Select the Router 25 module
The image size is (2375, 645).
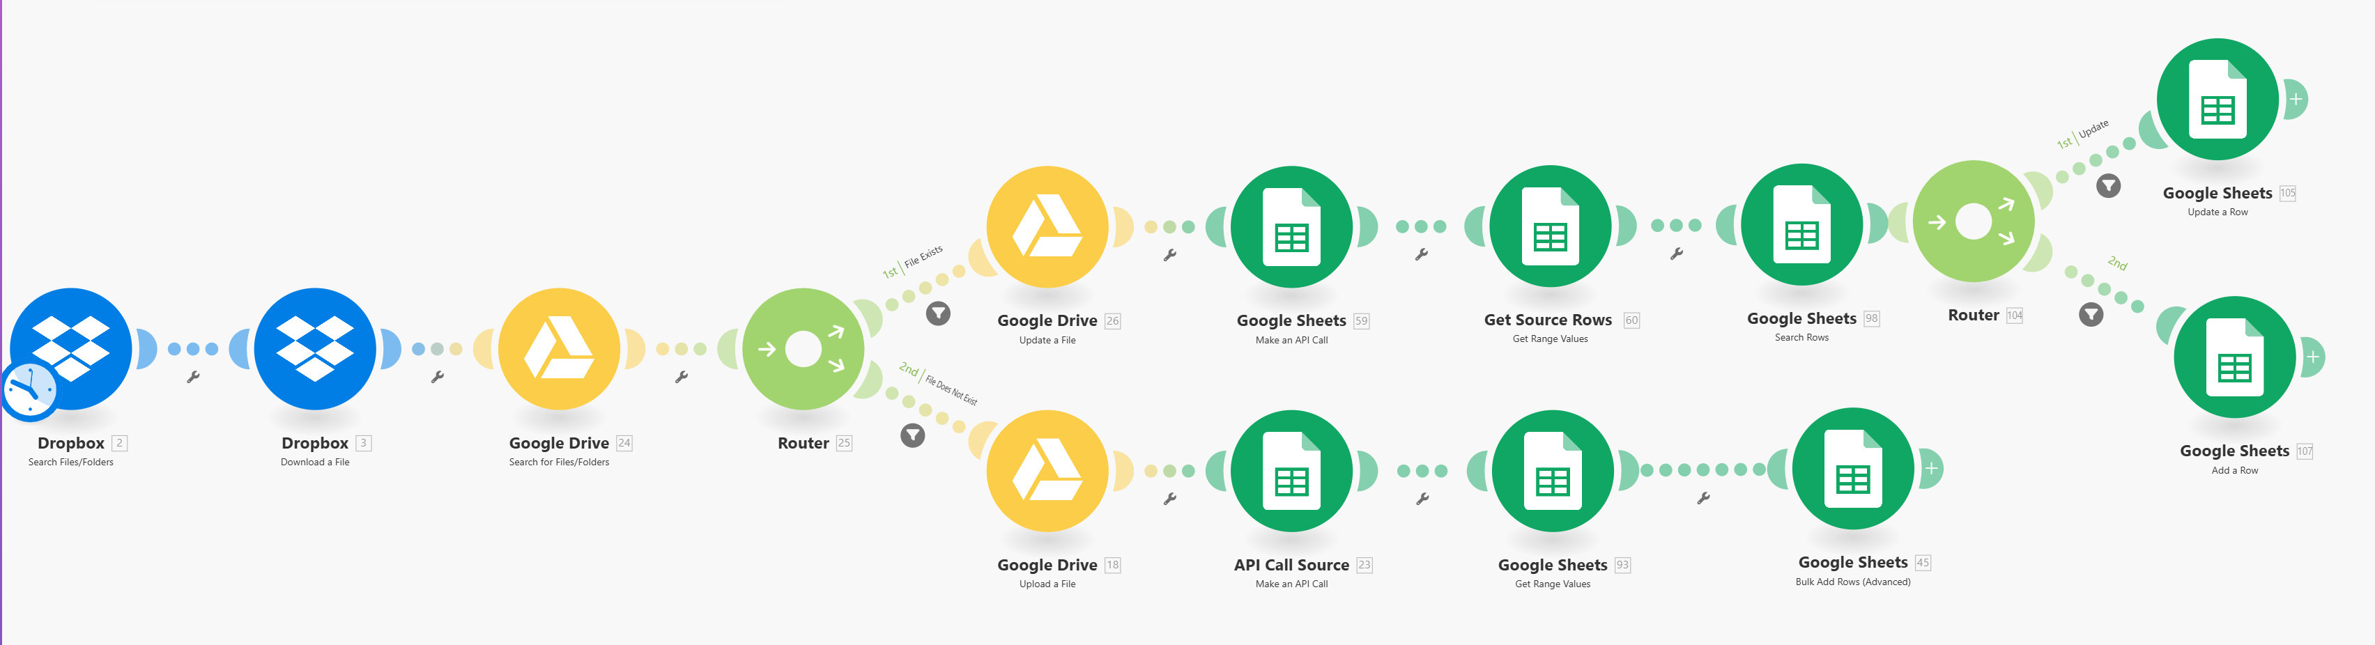point(803,349)
